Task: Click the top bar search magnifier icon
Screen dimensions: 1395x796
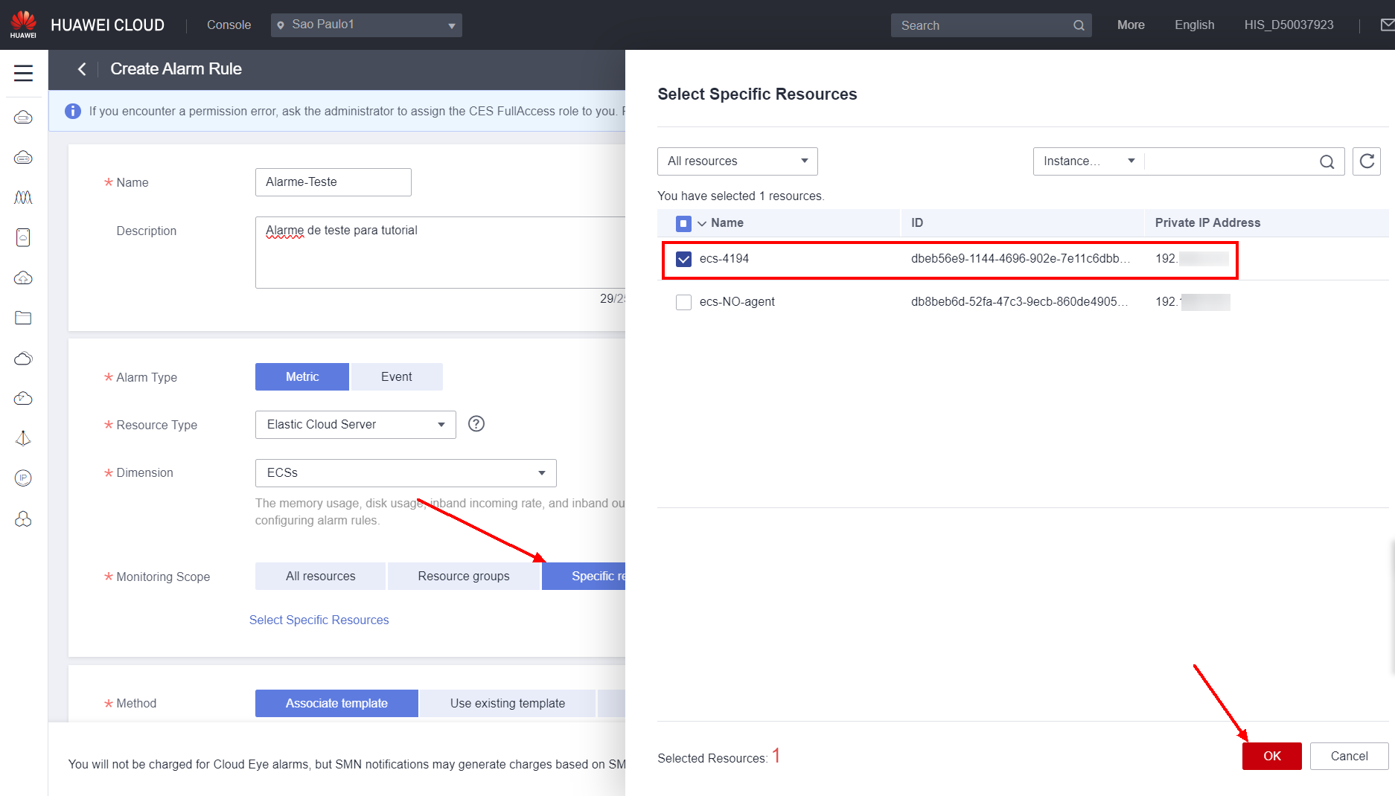Action: tap(1079, 25)
